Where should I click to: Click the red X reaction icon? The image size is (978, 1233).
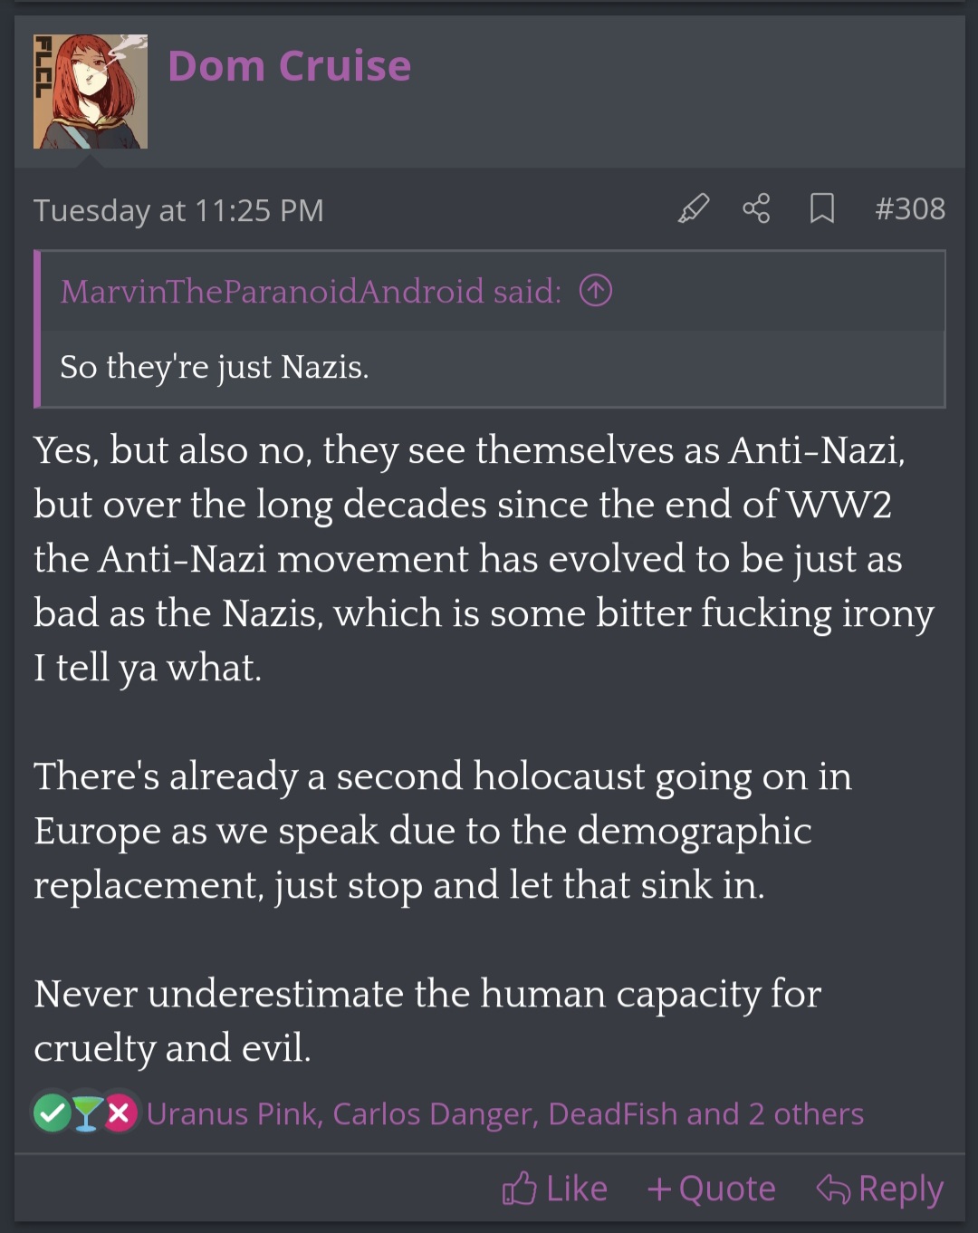pyautogui.click(x=120, y=1113)
